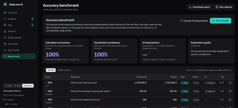Click the 'AI: openai' status label
This screenshot has width=238, height=108.
point(9,100)
